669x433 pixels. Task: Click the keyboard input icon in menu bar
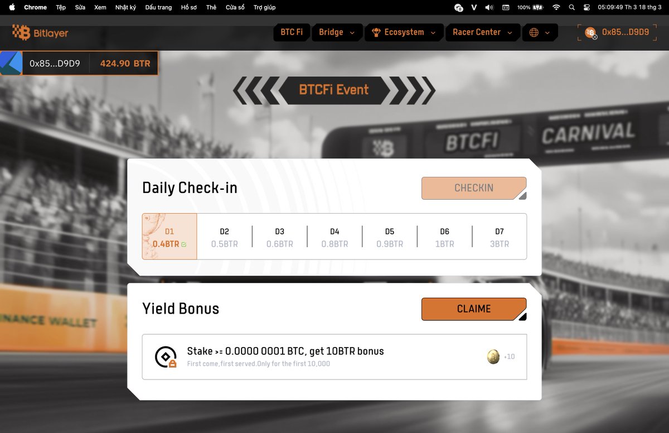pos(506,7)
